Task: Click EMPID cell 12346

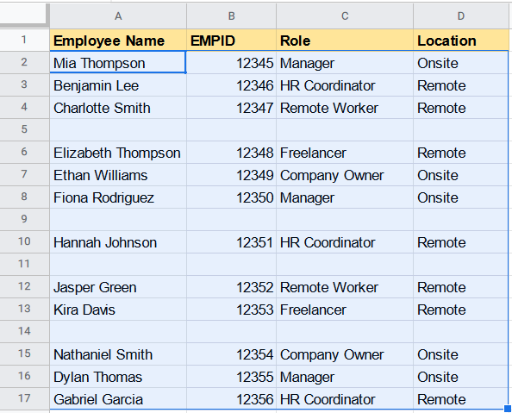Action: [x=232, y=85]
